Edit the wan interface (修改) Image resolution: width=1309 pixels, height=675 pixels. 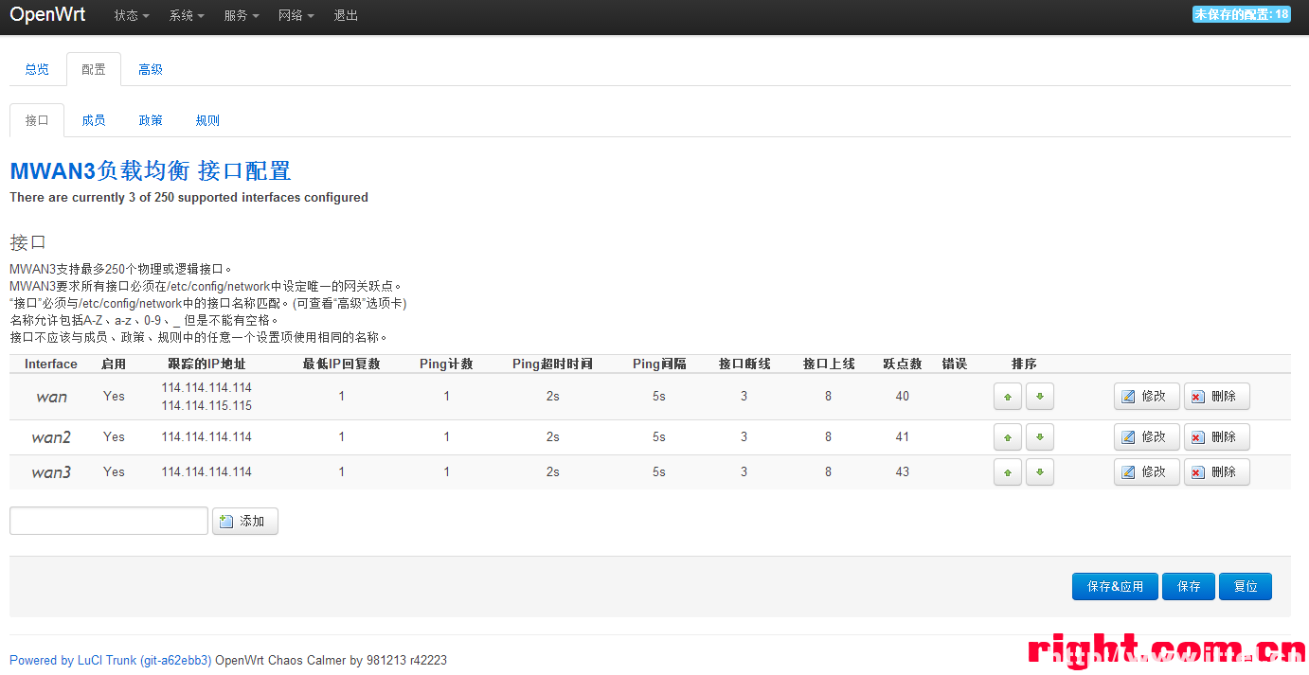1146,397
